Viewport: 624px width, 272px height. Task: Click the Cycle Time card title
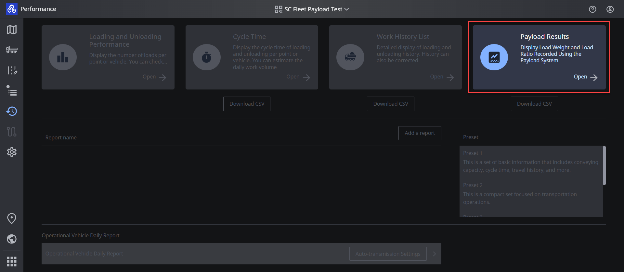249,37
